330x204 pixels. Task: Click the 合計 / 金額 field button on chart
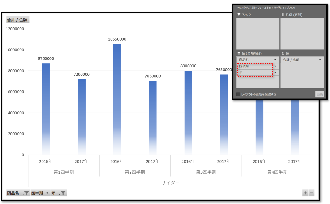pos(18,20)
